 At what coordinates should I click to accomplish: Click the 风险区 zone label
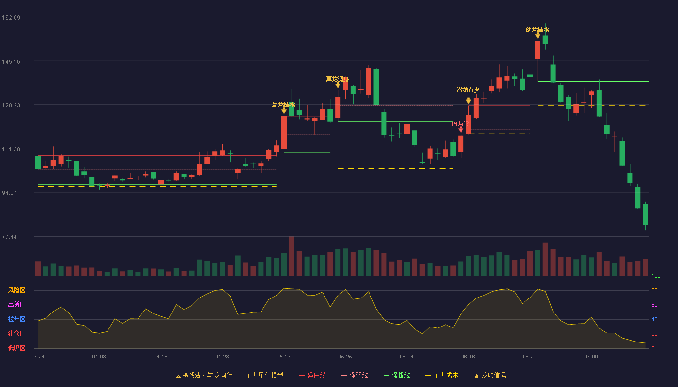coord(17,290)
